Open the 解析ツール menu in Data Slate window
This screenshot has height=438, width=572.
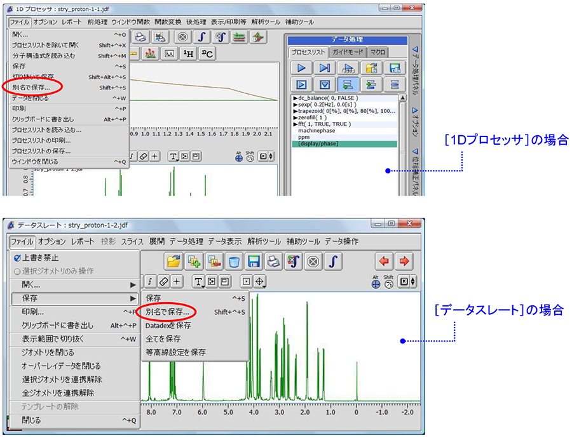(264, 241)
